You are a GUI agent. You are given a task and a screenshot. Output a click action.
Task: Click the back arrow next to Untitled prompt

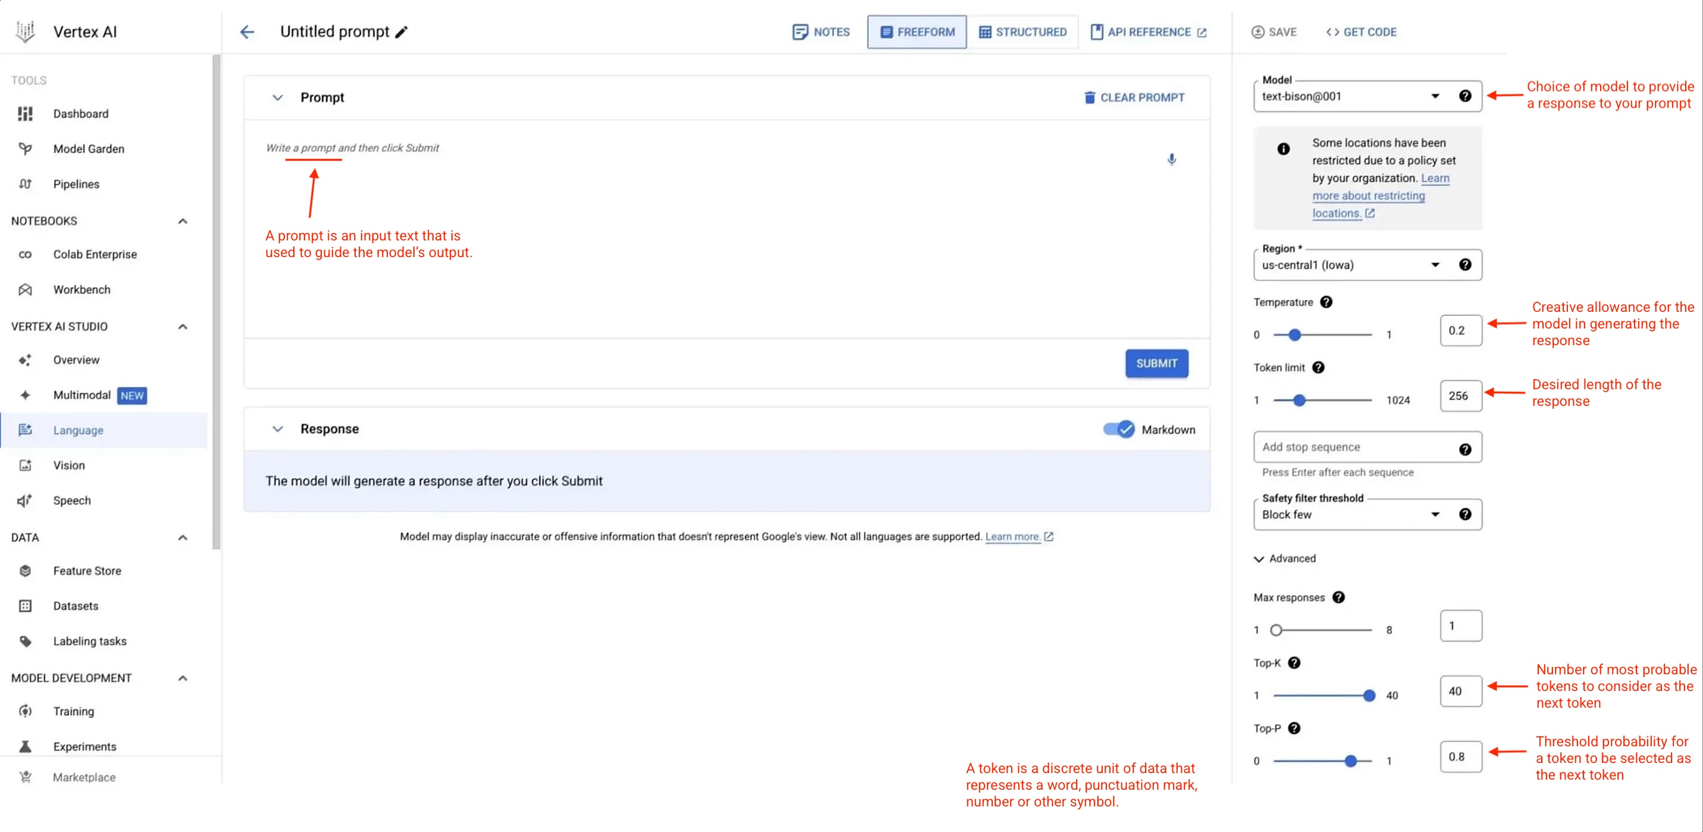pyautogui.click(x=247, y=32)
